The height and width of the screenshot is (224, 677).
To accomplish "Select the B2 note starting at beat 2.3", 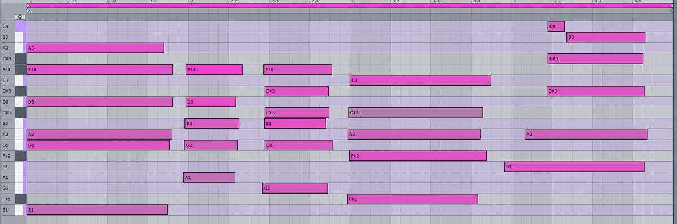I will click(x=295, y=123).
